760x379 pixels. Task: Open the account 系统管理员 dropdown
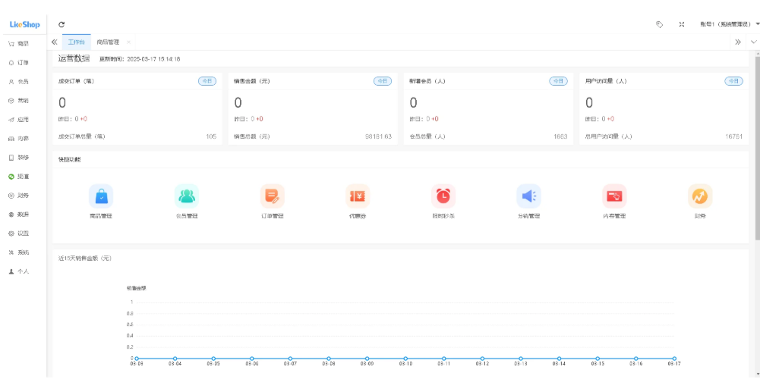pyautogui.click(x=729, y=24)
